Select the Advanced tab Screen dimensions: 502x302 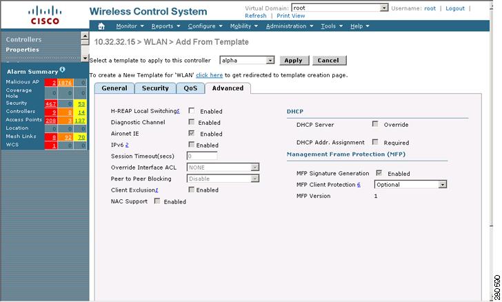coord(228,88)
